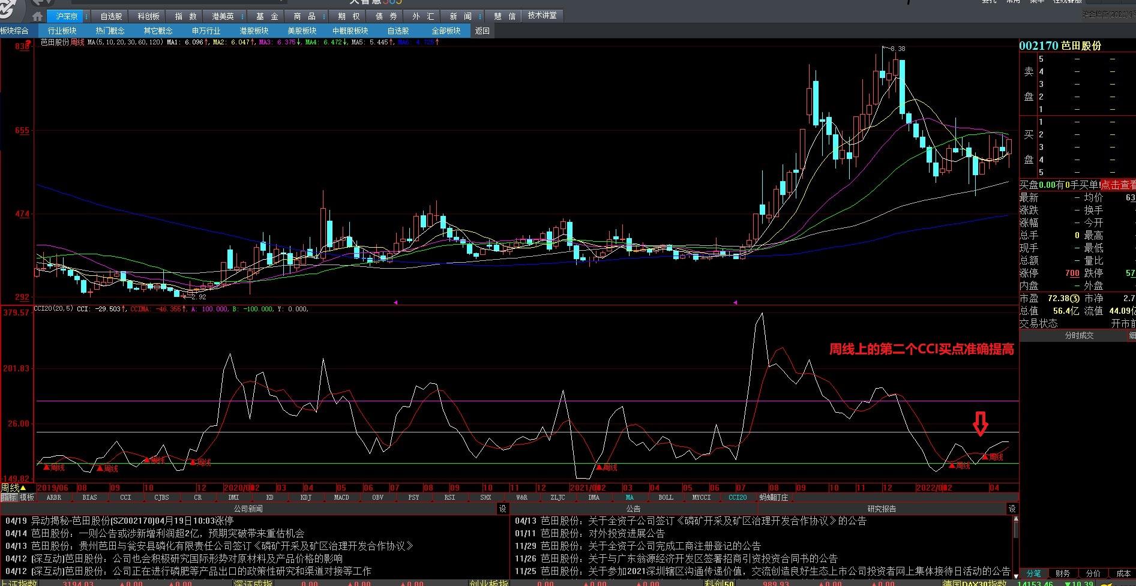Open the 自选股 top tab
This screenshot has height=586, width=1136.
pos(111,17)
